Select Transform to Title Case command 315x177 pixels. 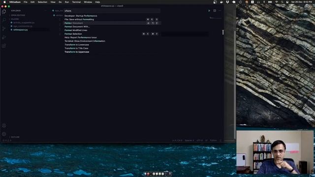pos(112,48)
